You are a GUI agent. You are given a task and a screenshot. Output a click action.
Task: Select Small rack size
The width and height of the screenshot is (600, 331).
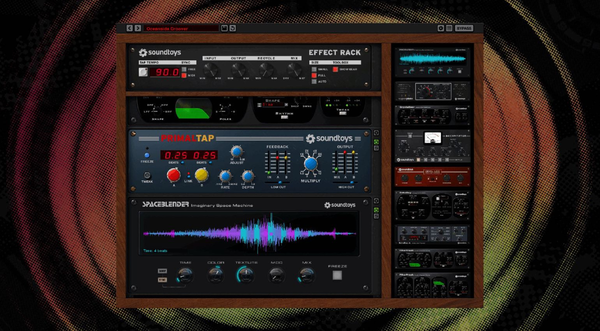tap(314, 69)
